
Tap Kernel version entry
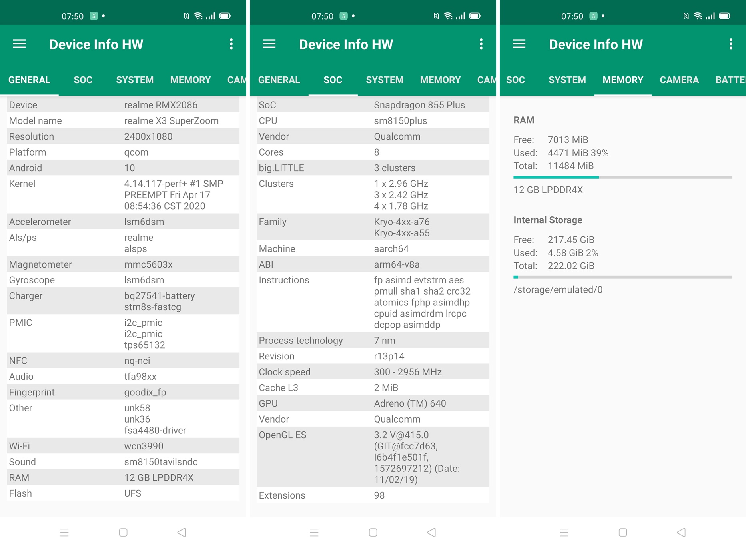coord(123,195)
